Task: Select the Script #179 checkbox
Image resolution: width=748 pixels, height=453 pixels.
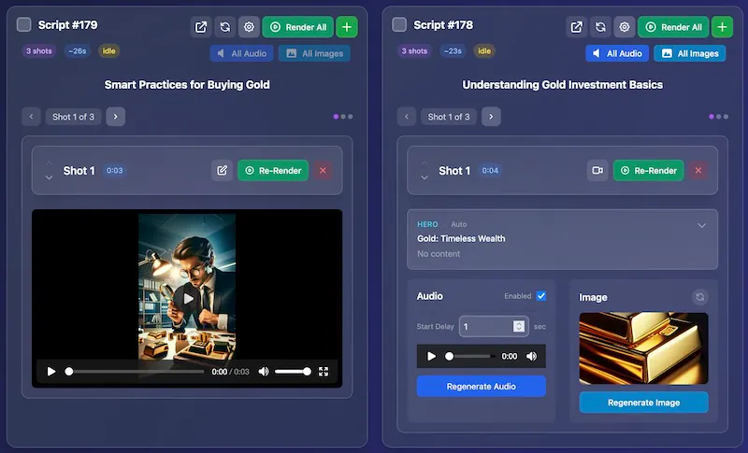Action: click(24, 24)
